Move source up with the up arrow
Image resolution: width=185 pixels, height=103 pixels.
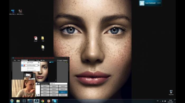pyautogui.click(x=36, y=95)
